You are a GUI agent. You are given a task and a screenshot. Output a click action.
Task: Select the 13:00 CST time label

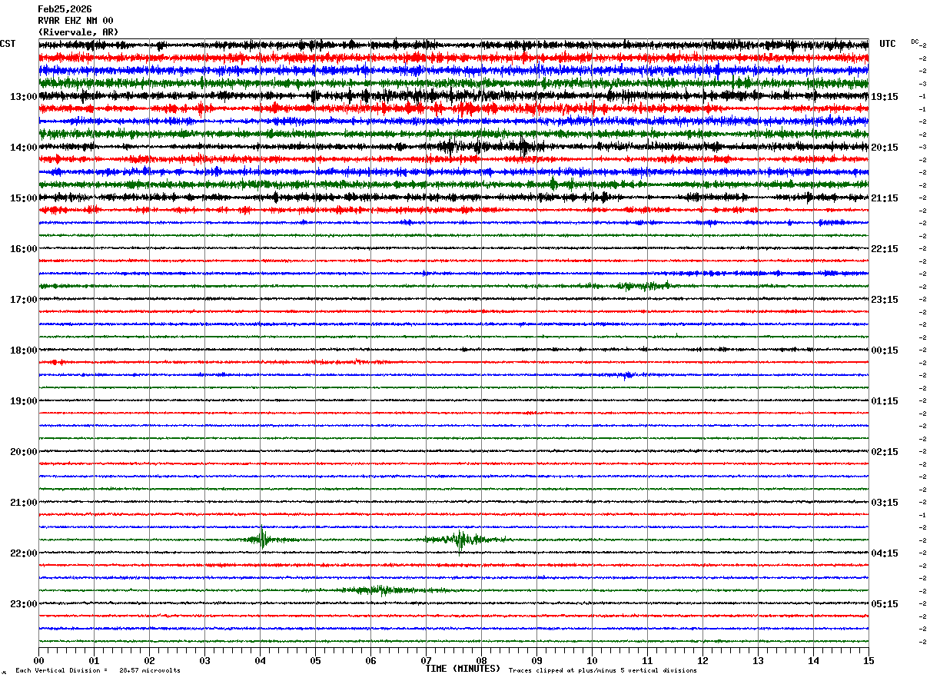coord(24,97)
